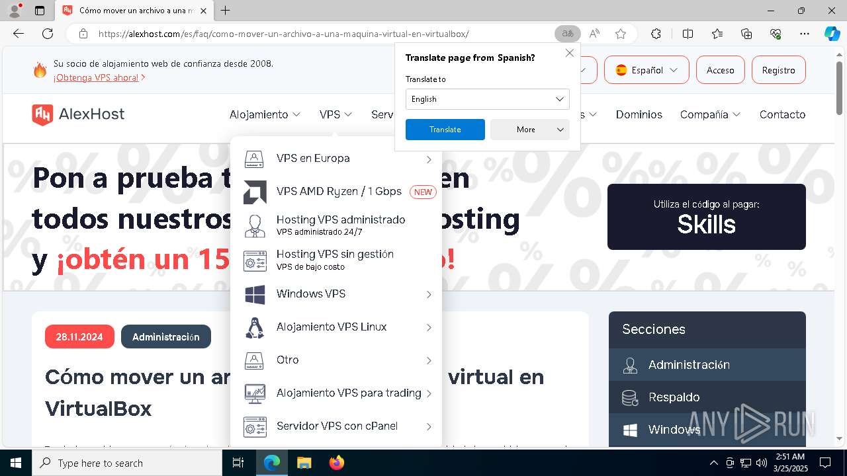Open Administración section in sidebar

(x=707, y=365)
